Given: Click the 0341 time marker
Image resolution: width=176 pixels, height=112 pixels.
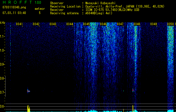Looking at the screenshot, I should 19,24.
